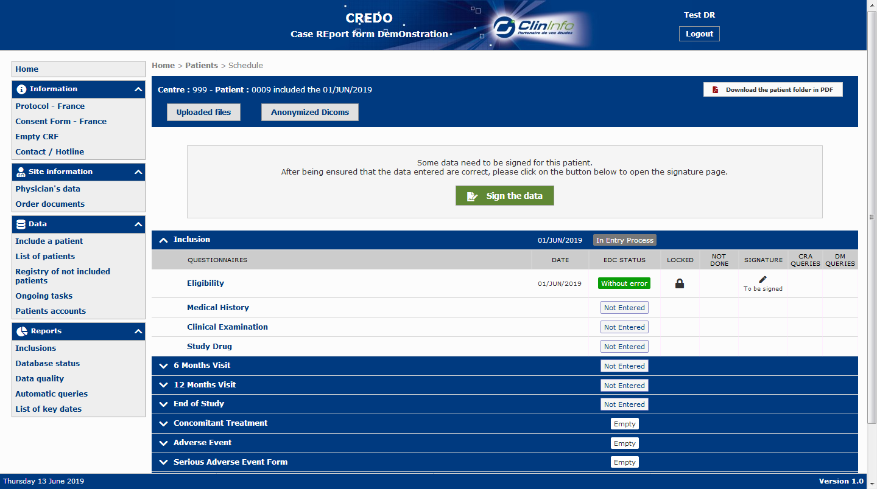This screenshot has width=877, height=489.
Task: Click the Reports pie chart icon
Action: click(x=21, y=331)
